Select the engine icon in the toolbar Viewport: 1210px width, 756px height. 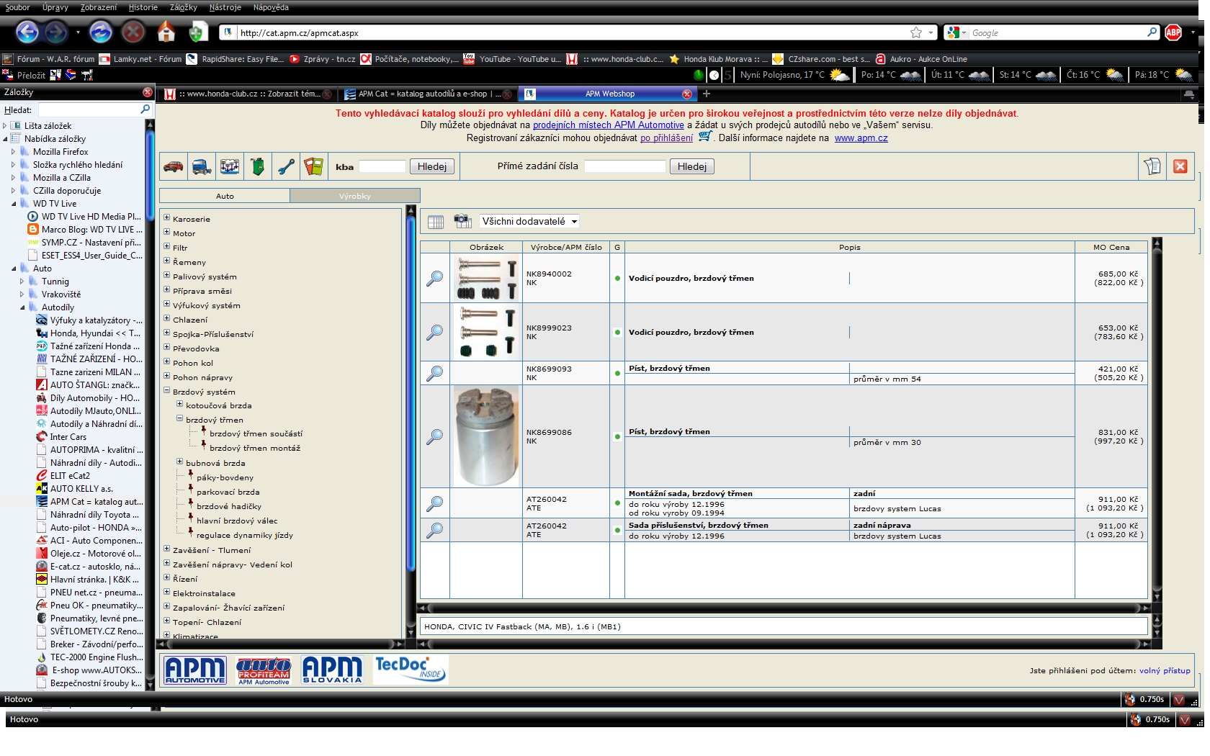[x=230, y=167]
